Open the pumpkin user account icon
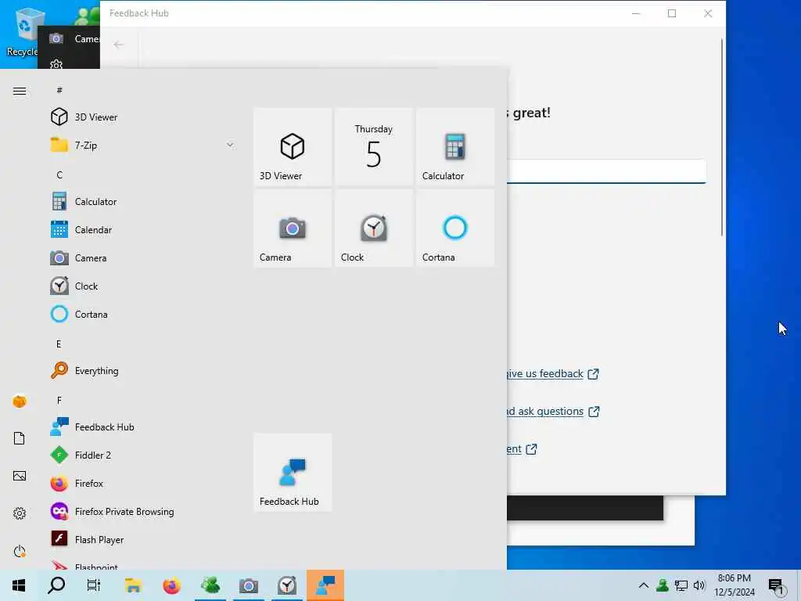The image size is (801, 601). click(x=20, y=401)
